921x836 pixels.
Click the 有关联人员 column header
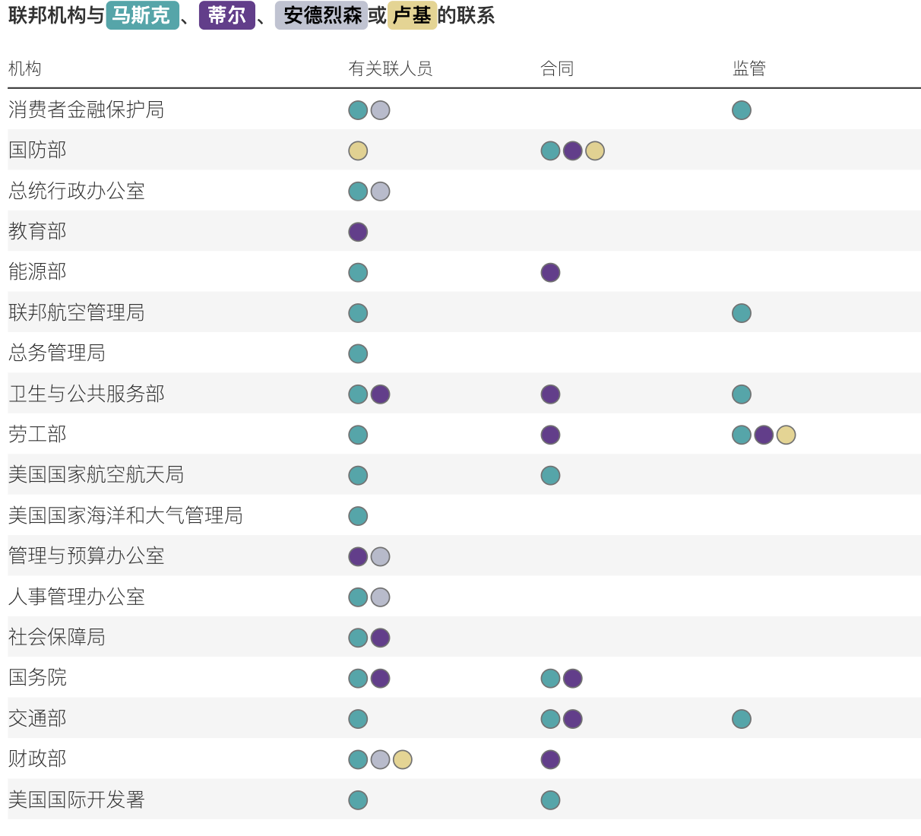click(x=391, y=69)
